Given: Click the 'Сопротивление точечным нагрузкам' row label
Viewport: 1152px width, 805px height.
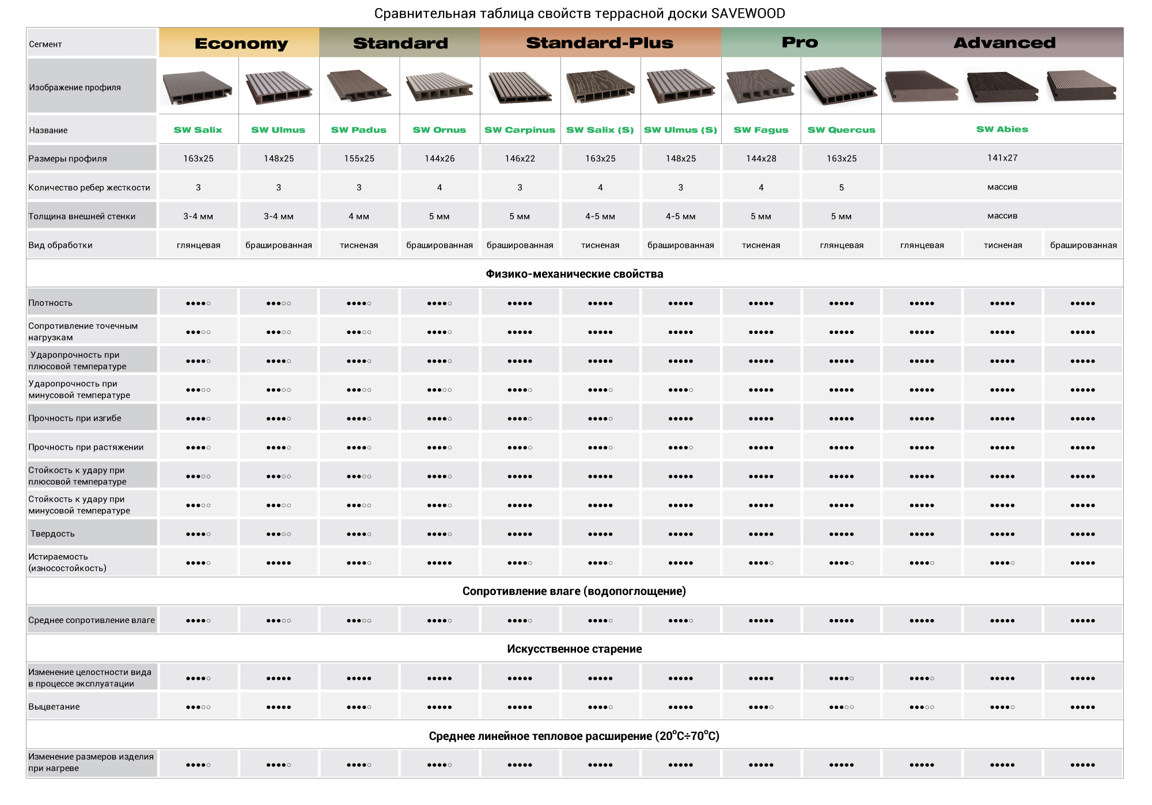Looking at the screenshot, I should [x=83, y=332].
